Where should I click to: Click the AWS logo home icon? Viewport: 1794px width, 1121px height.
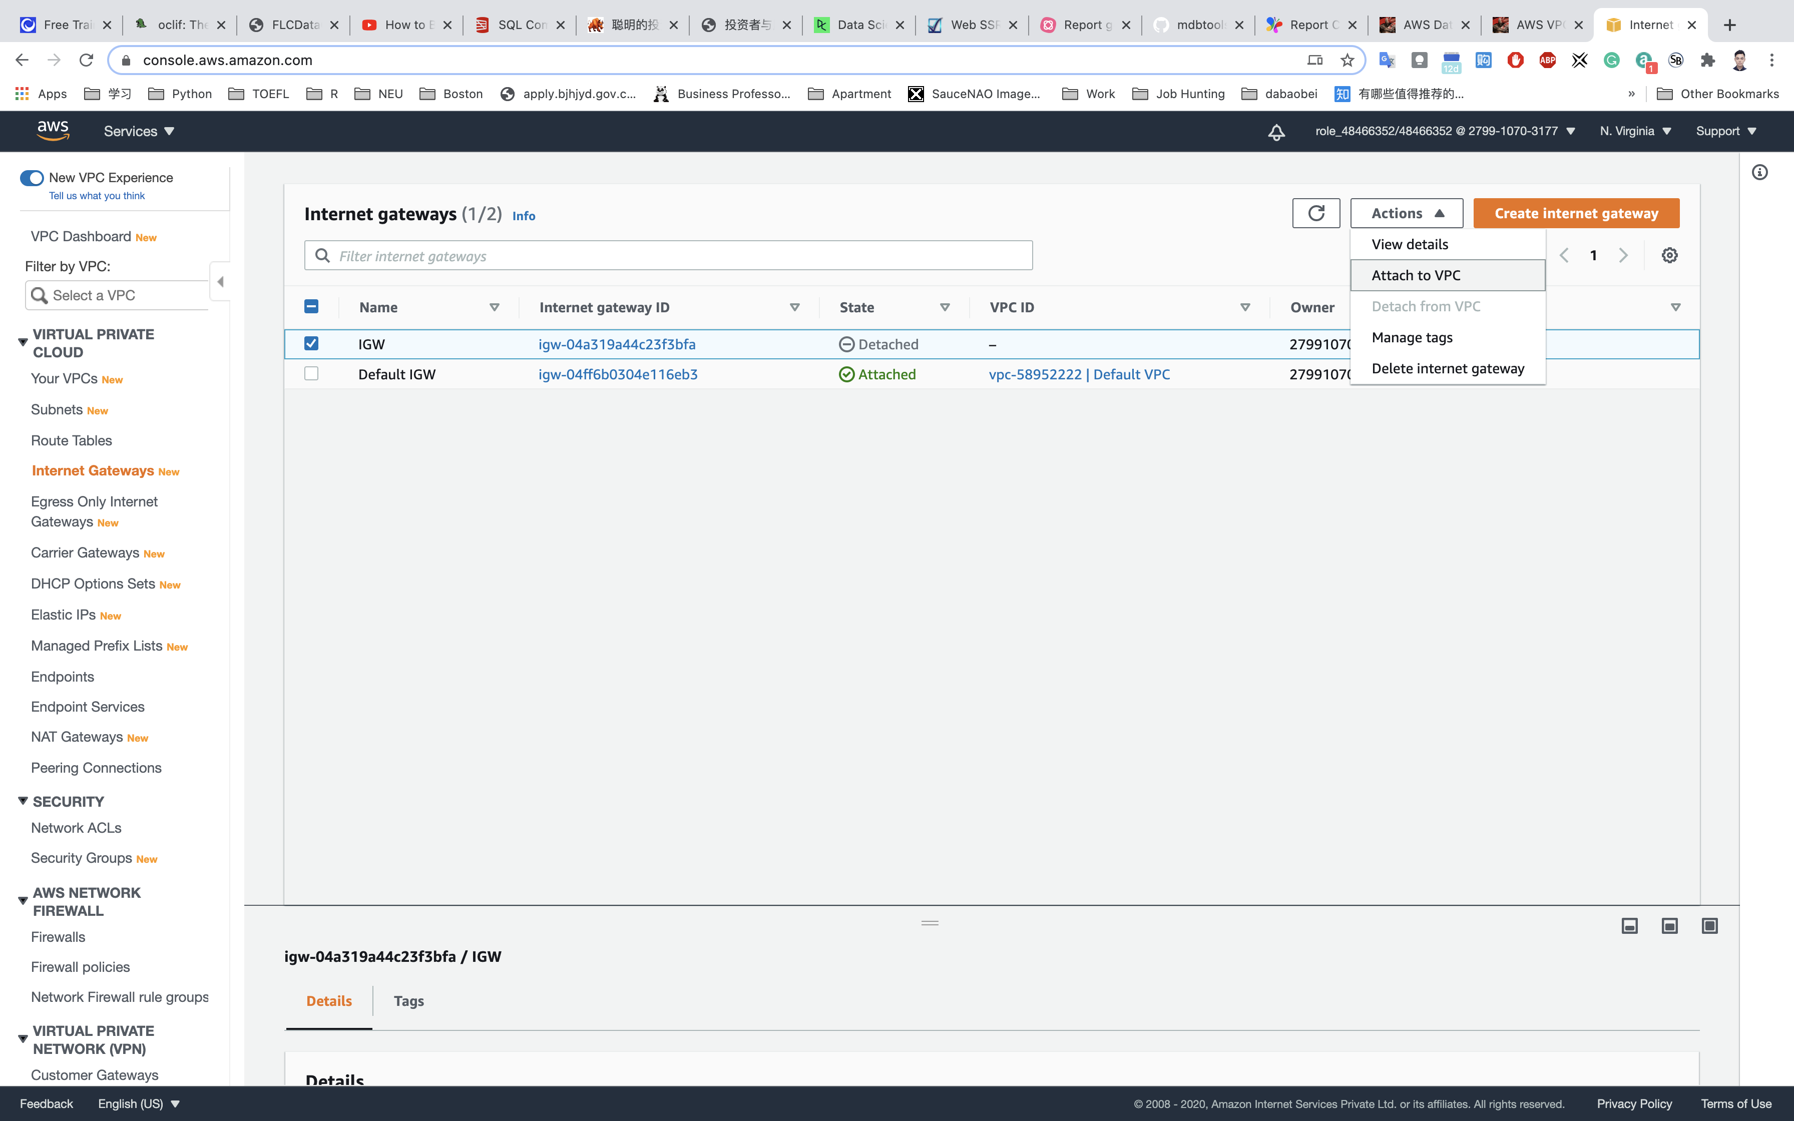(x=53, y=131)
